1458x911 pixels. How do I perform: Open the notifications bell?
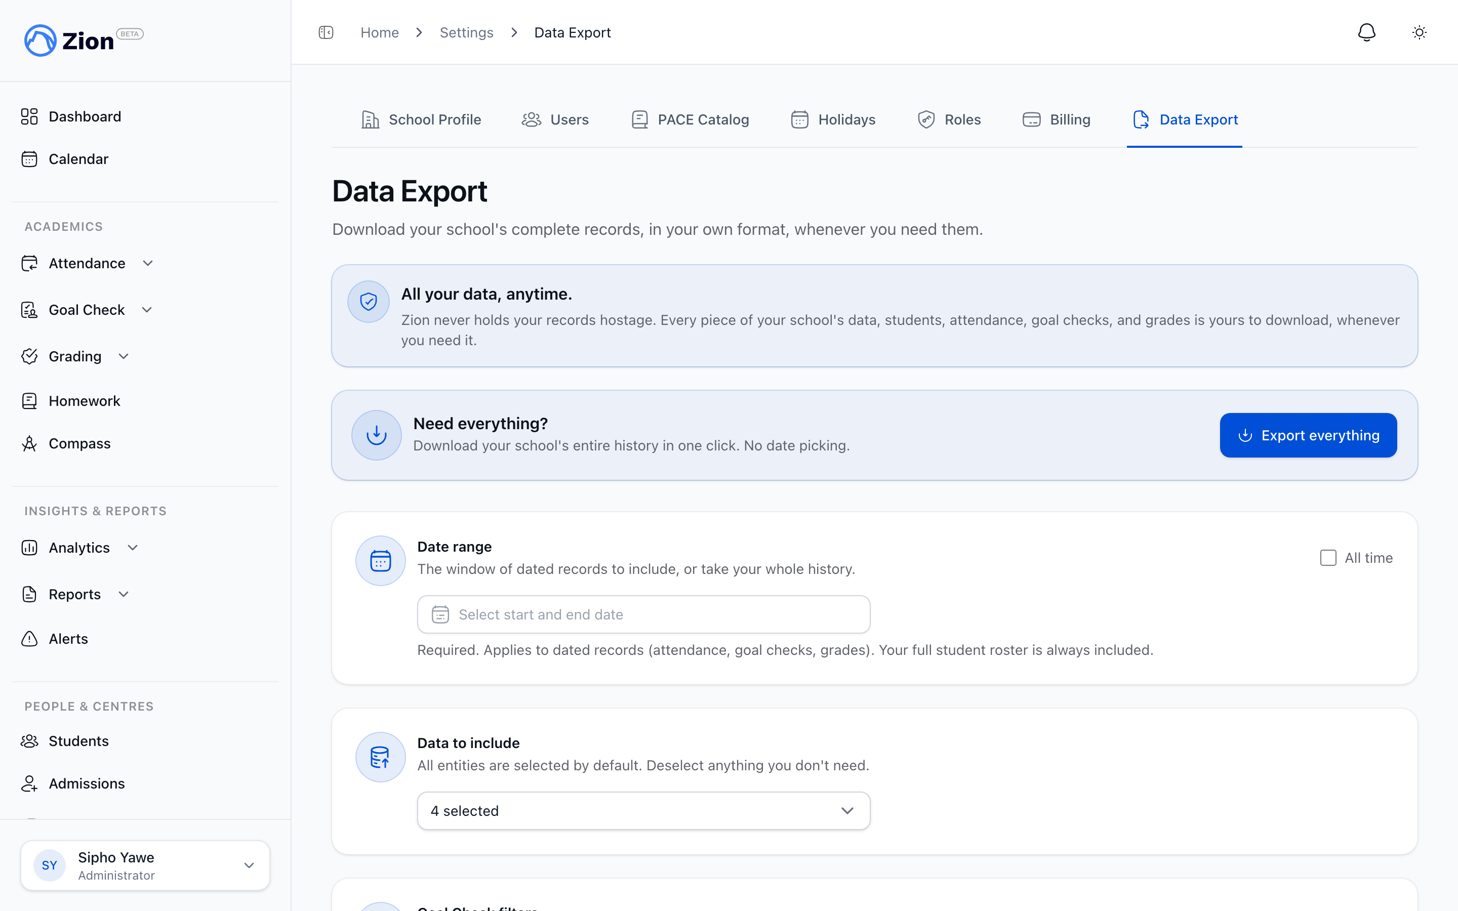[1366, 32]
